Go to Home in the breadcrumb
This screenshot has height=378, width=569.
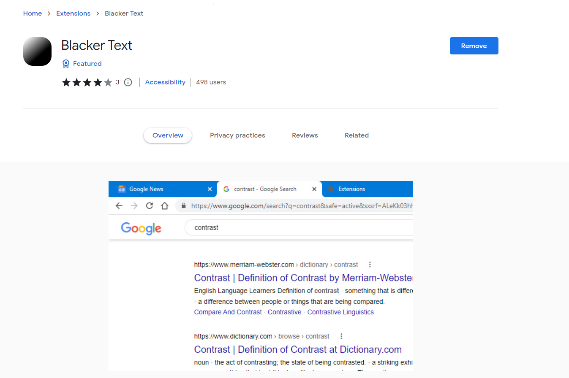[x=33, y=13]
